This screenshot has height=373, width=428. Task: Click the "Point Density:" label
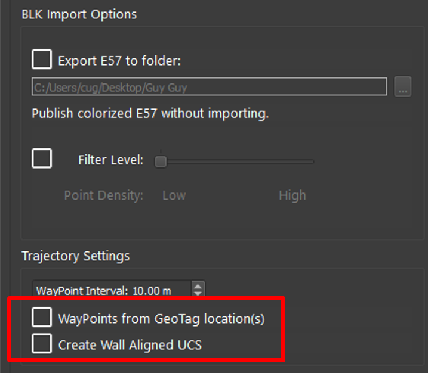(104, 195)
